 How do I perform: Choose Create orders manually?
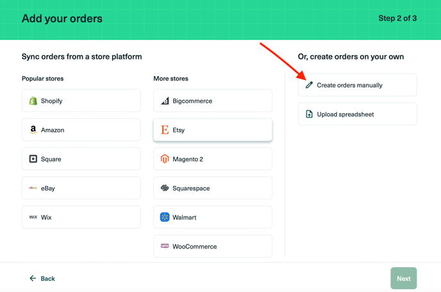(x=357, y=85)
